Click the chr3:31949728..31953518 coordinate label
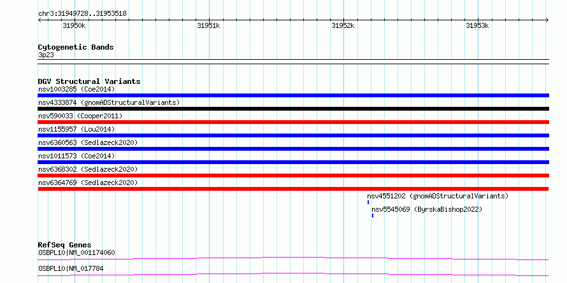The width and height of the screenshot is (567, 283). [x=82, y=14]
